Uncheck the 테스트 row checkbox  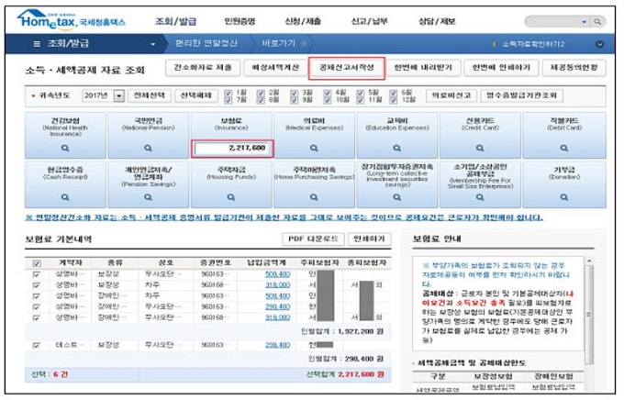36,345
